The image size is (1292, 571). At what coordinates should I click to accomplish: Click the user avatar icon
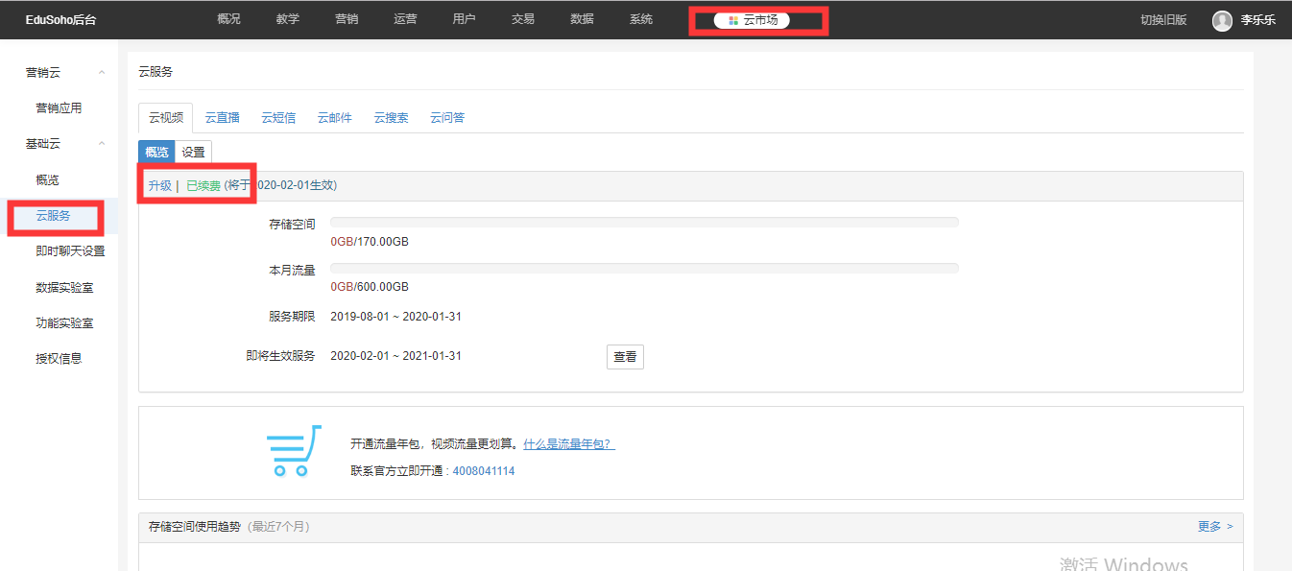pos(1222,20)
